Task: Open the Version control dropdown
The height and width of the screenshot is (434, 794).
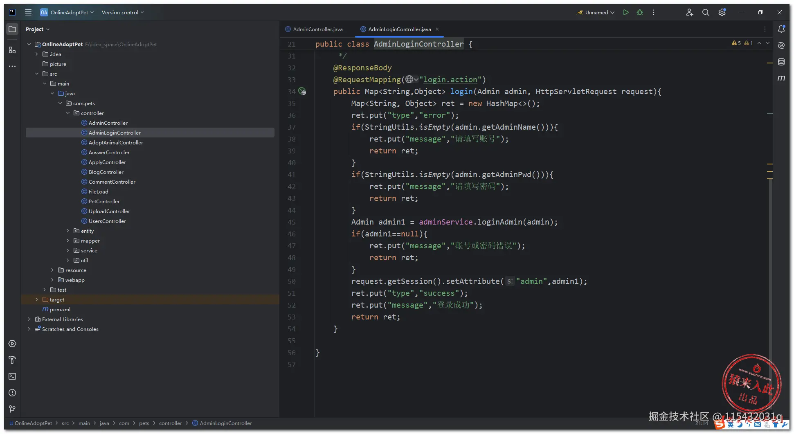Action: pos(123,12)
